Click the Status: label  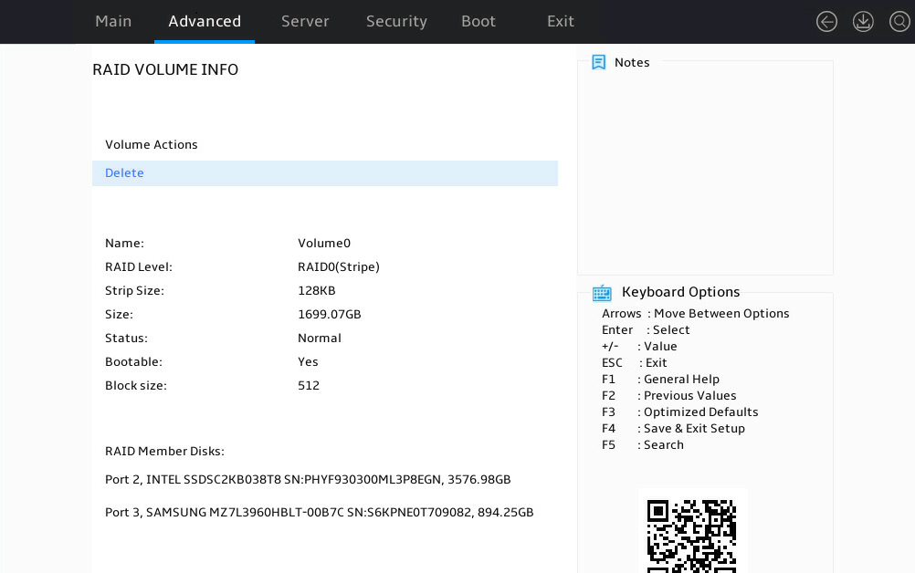126,339
